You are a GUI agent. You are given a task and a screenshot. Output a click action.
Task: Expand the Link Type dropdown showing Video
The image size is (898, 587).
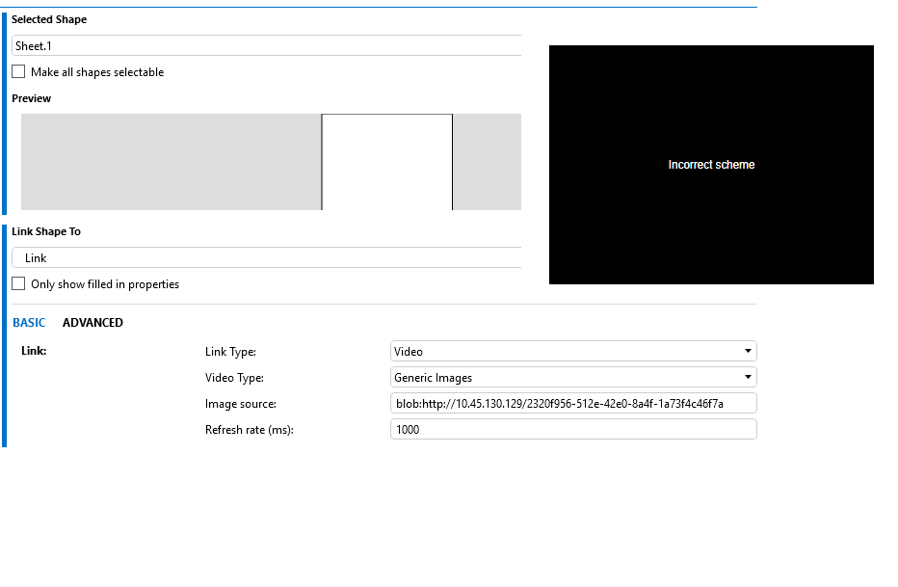[x=564, y=352]
